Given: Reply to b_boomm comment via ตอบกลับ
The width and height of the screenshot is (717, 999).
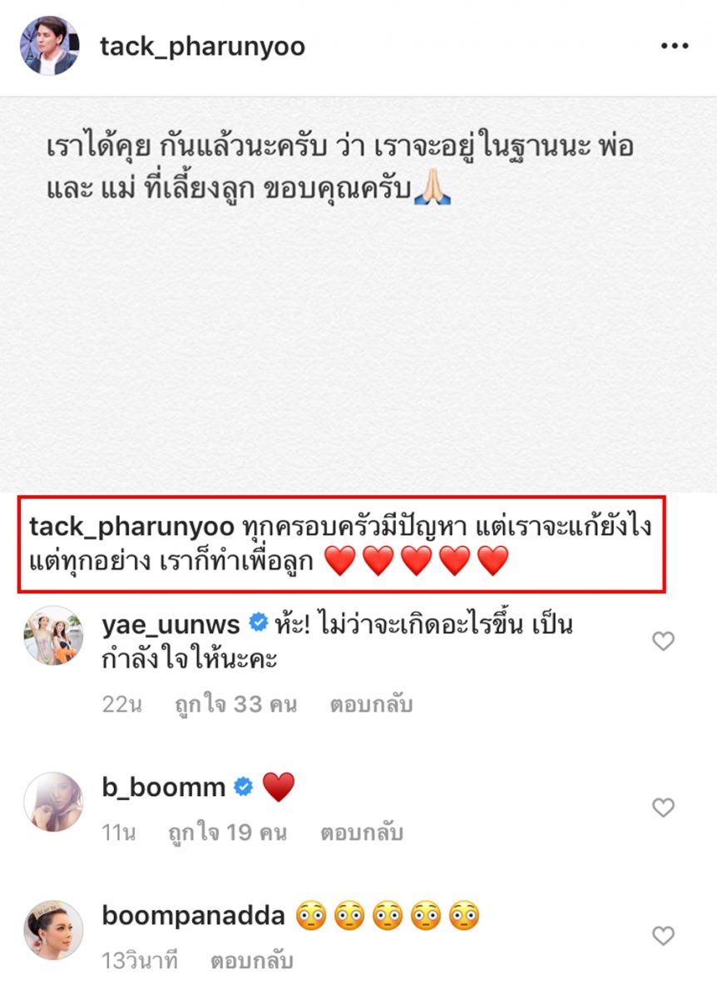Looking at the screenshot, I should [361, 832].
